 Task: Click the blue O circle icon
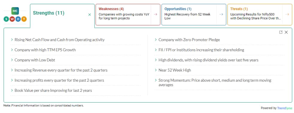point(18,19)
